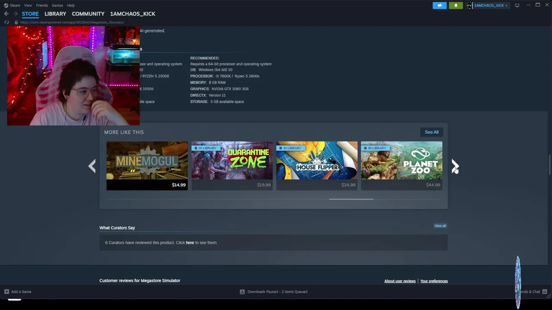The width and height of the screenshot is (552, 310).
Task: Open the Games menu
Action: click(x=57, y=5)
